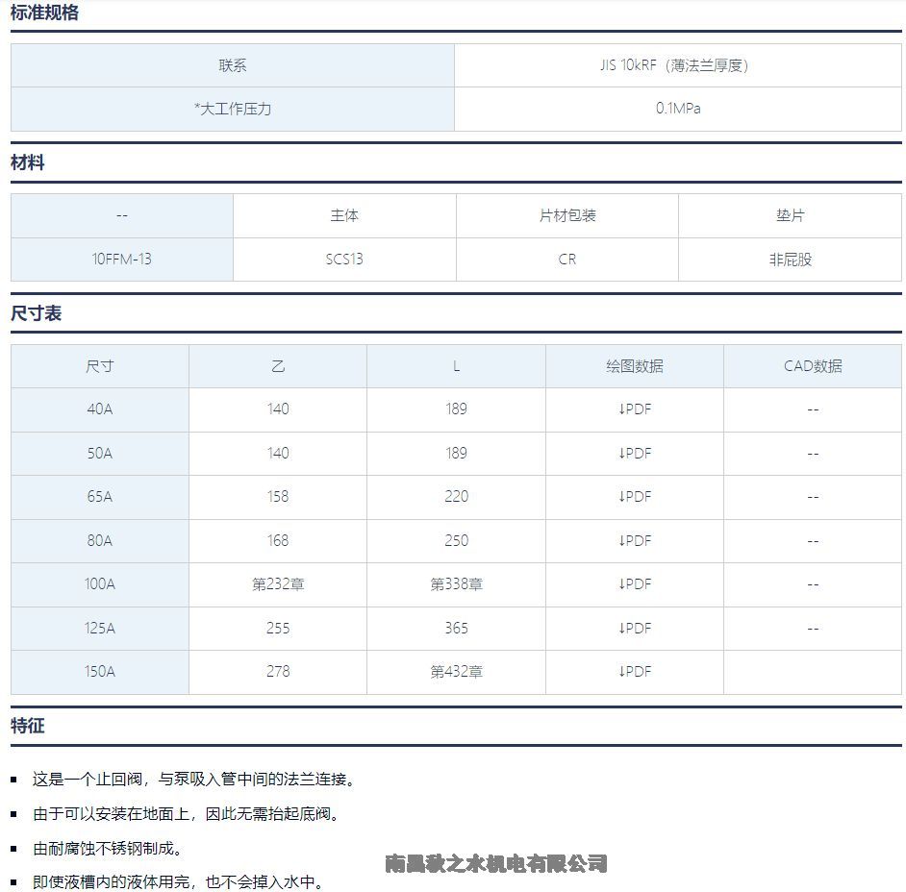Click the 南昌秋之水机电有限公司 watermark text
Viewport: 906px width, 892px height.
496,863
